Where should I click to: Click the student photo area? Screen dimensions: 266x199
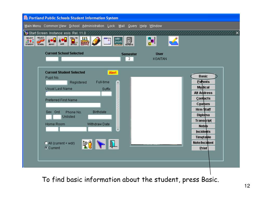(156, 111)
